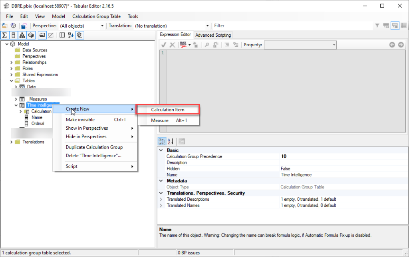The height and width of the screenshot is (257, 409).
Task: Toggle Show Hierarchies button
Action: coord(22,35)
